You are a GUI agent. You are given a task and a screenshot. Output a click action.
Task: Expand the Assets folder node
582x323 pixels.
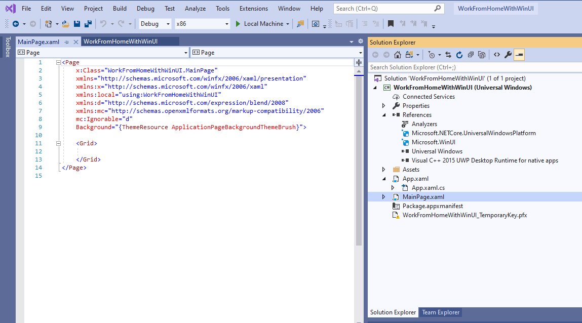(x=384, y=170)
